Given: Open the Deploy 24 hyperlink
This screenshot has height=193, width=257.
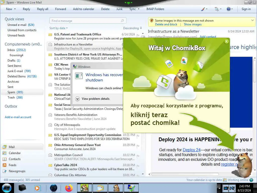Looking at the screenshot, I should point(191,150).
